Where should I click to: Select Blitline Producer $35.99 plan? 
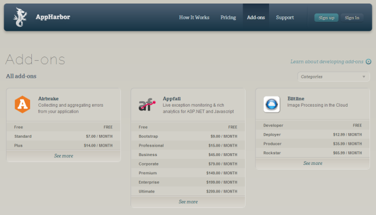[x=313, y=144]
